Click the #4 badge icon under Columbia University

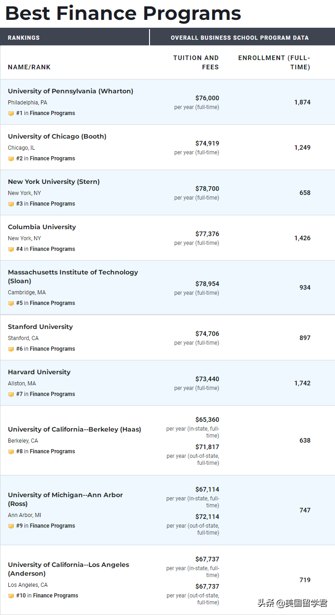(x=11, y=249)
